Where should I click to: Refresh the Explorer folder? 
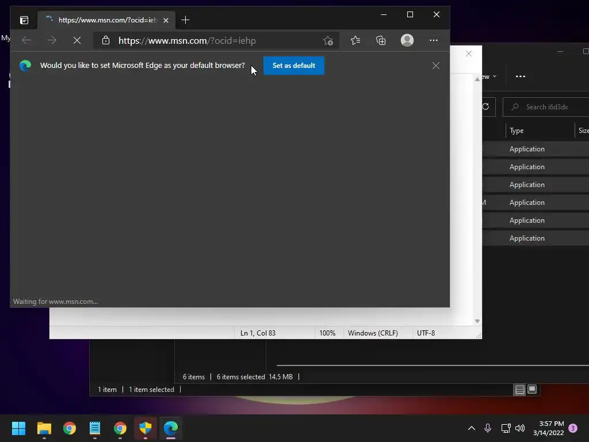pos(485,106)
